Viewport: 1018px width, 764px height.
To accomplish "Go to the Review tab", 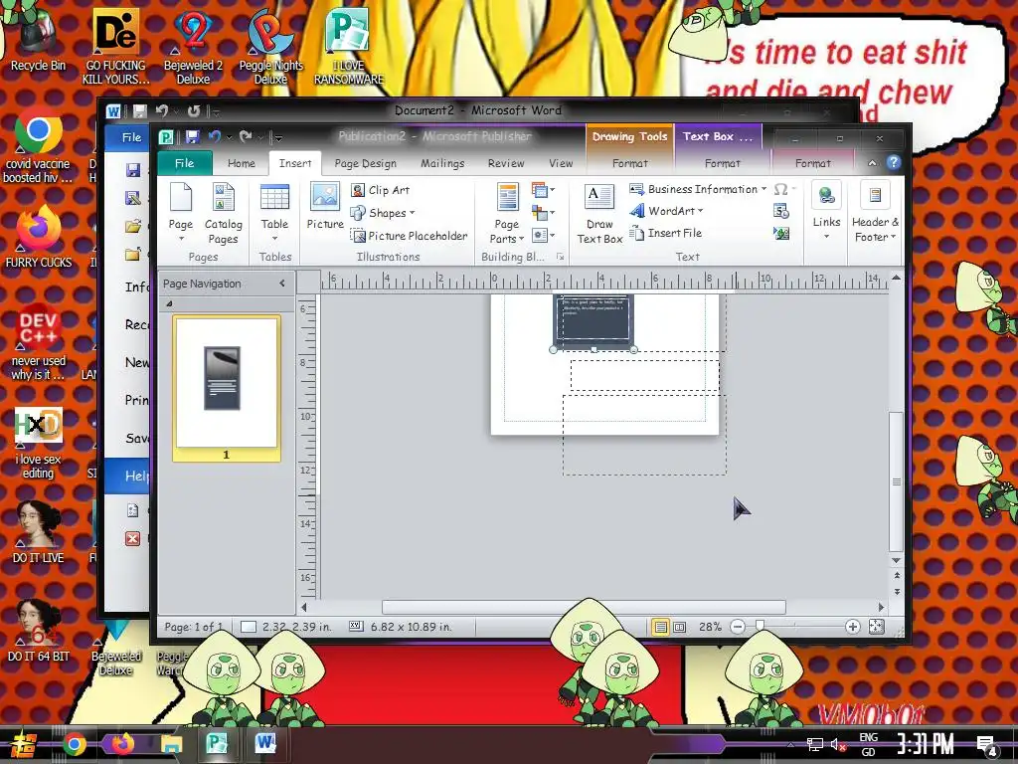I will (506, 163).
